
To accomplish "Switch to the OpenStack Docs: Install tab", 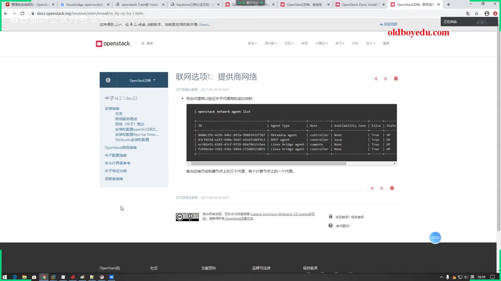I will click(360, 5).
